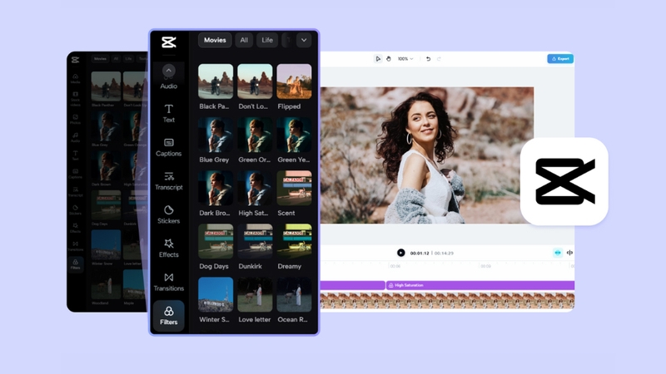Click the blue Export button
This screenshot has width=666, height=374.
[x=560, y=59]
